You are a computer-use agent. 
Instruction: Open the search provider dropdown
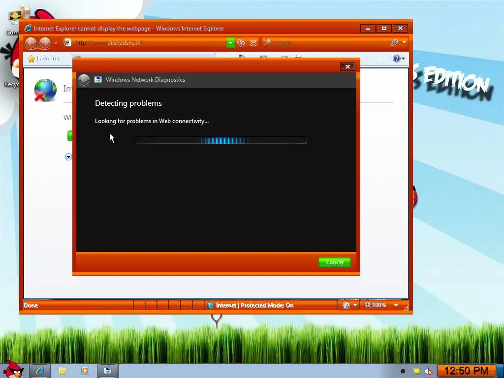pyautogui.click(x=405, y=42)
